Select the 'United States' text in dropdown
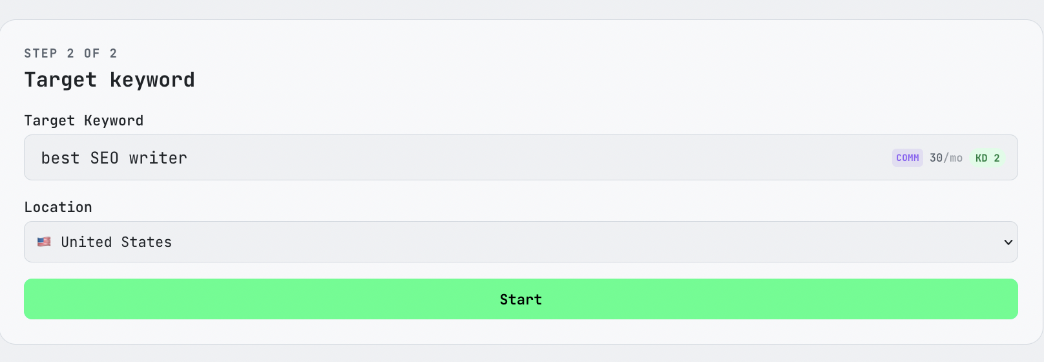This screenshot has height=362, width=1044. tap(116, 242)
